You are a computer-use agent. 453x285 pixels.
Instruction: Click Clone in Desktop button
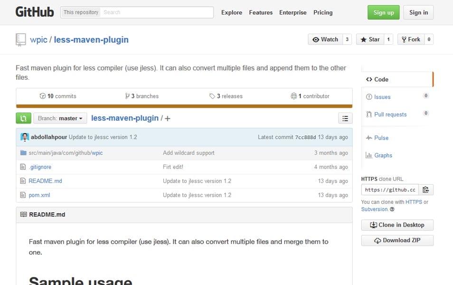tap(397, 225)
